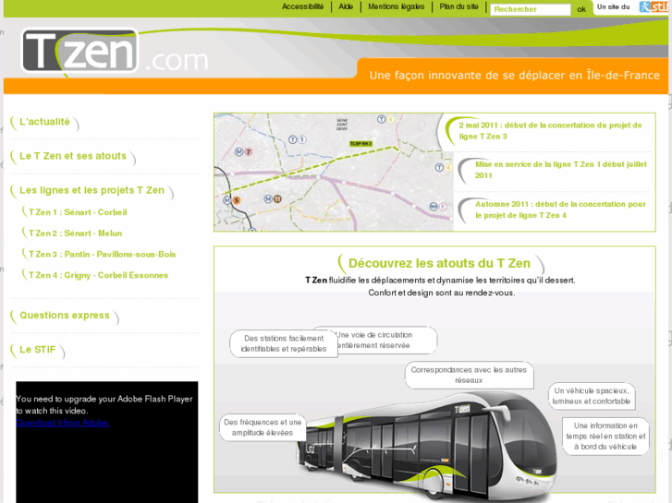Open Le T Zen et ses atouts

tap(73, 156)
